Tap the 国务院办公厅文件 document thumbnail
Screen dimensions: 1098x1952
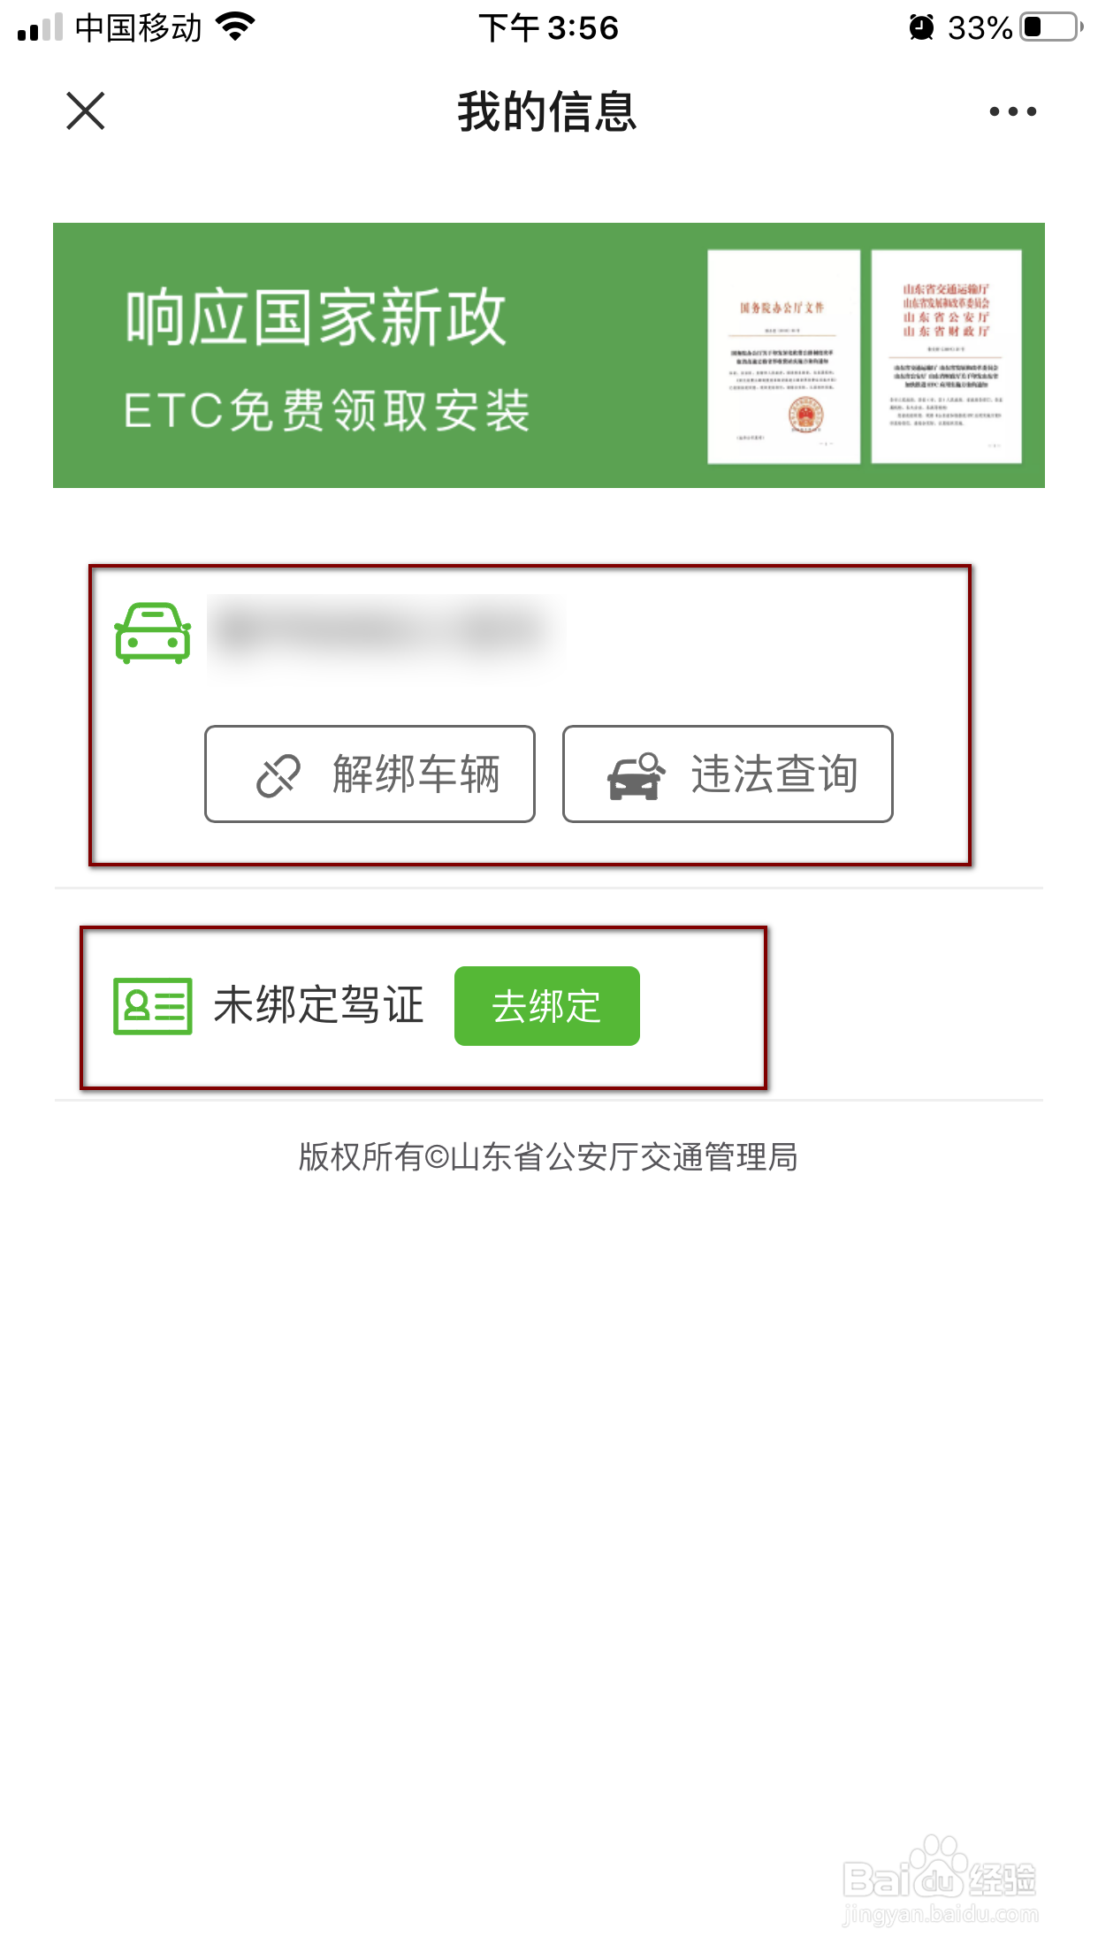tap(783, 356)
